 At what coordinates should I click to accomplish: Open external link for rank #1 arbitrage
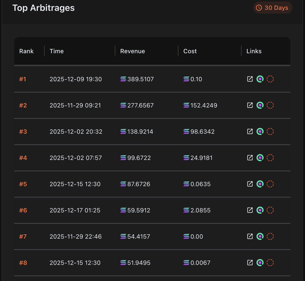[x=250, y=79]
